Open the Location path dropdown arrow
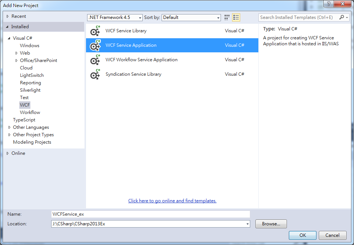 click(248, 224)
